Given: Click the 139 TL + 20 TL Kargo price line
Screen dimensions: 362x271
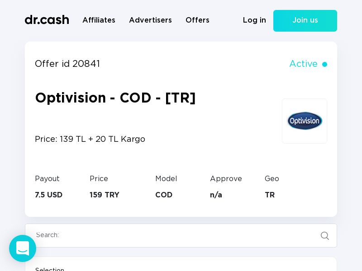Looking at the screenshot, I should [x=90, y=139].
